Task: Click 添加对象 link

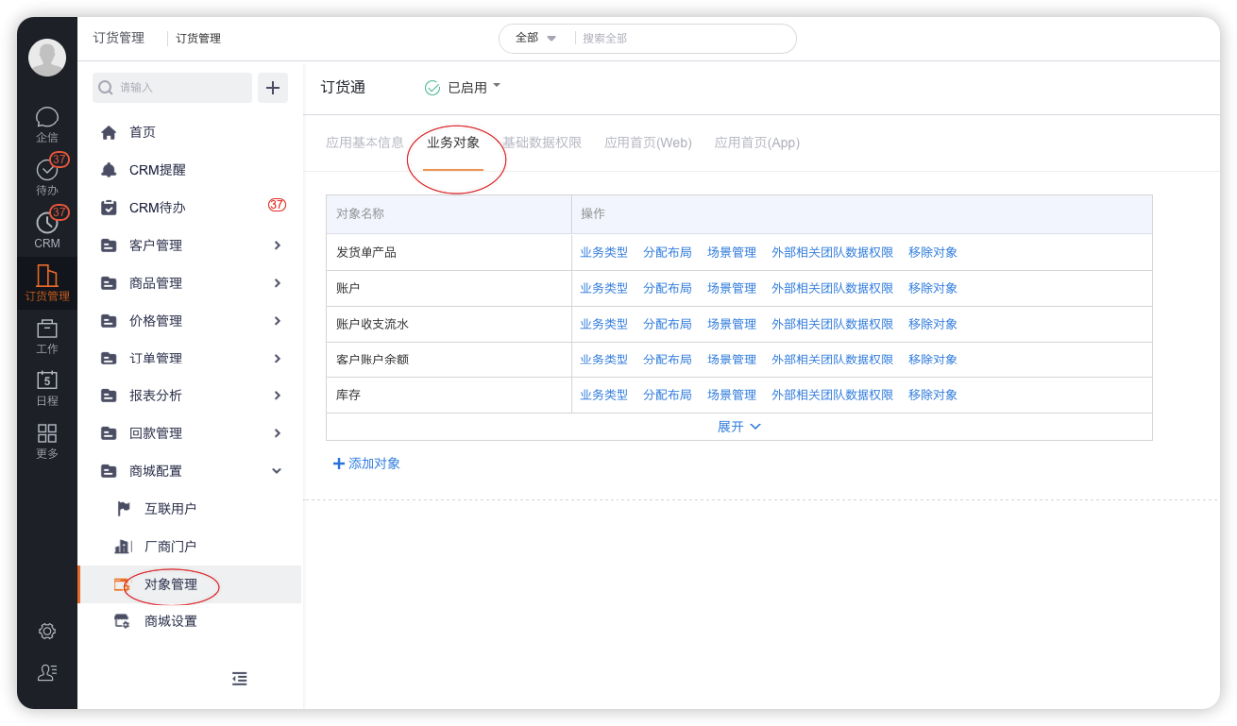Action: point(367,464)
